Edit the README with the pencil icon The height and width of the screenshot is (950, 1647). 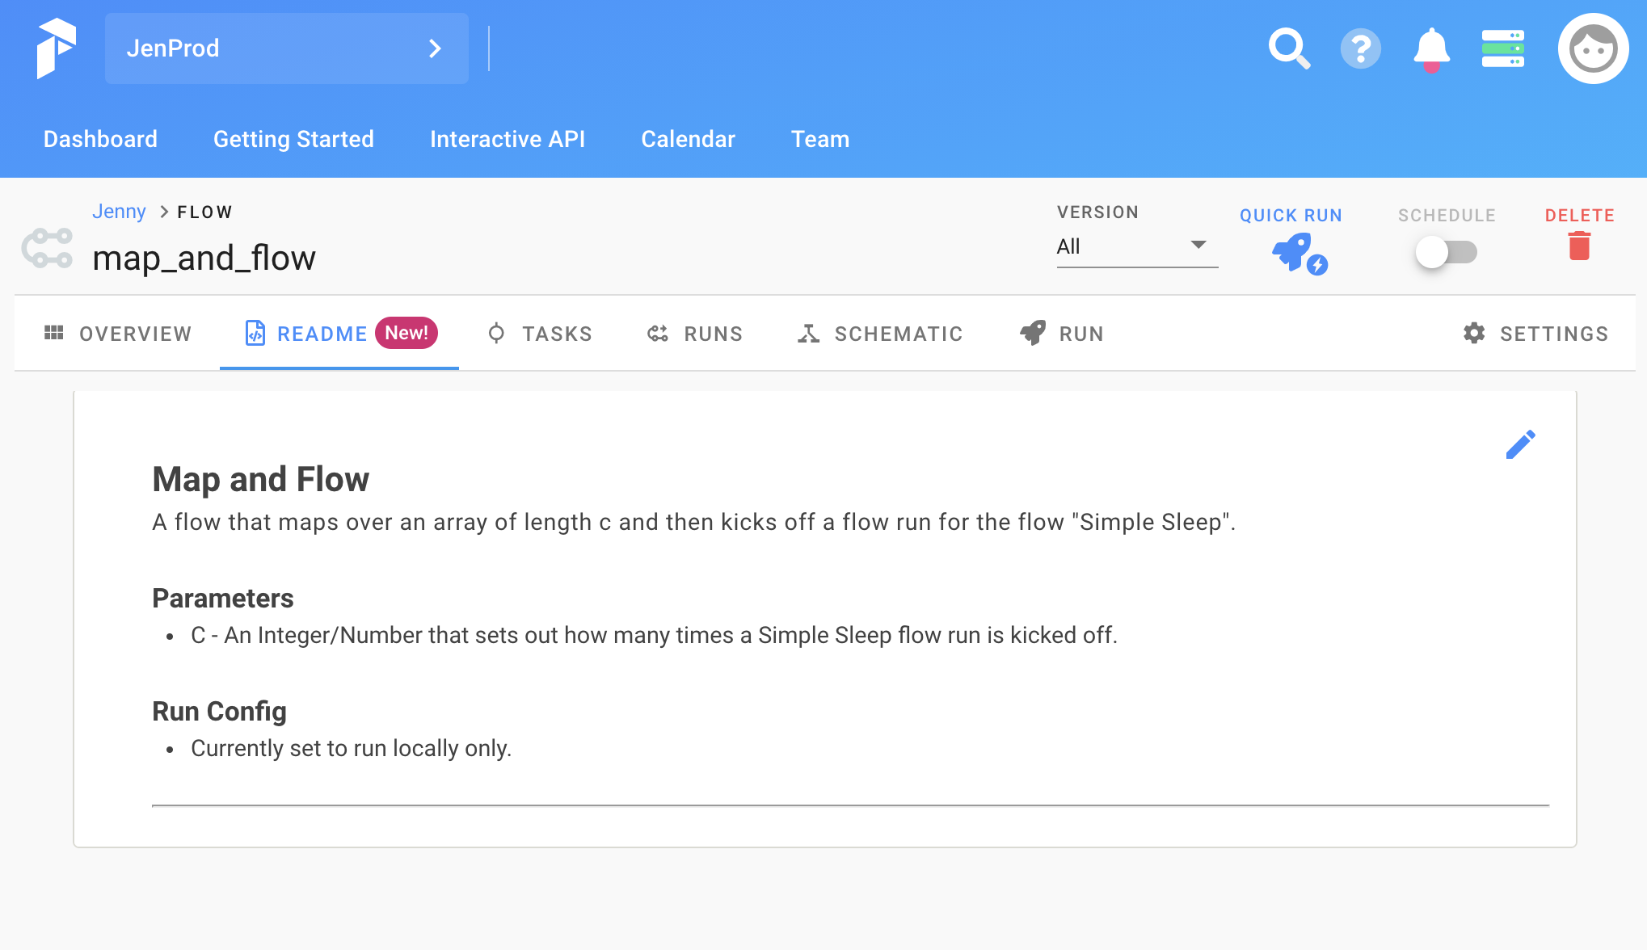(x=1520, y=444)
